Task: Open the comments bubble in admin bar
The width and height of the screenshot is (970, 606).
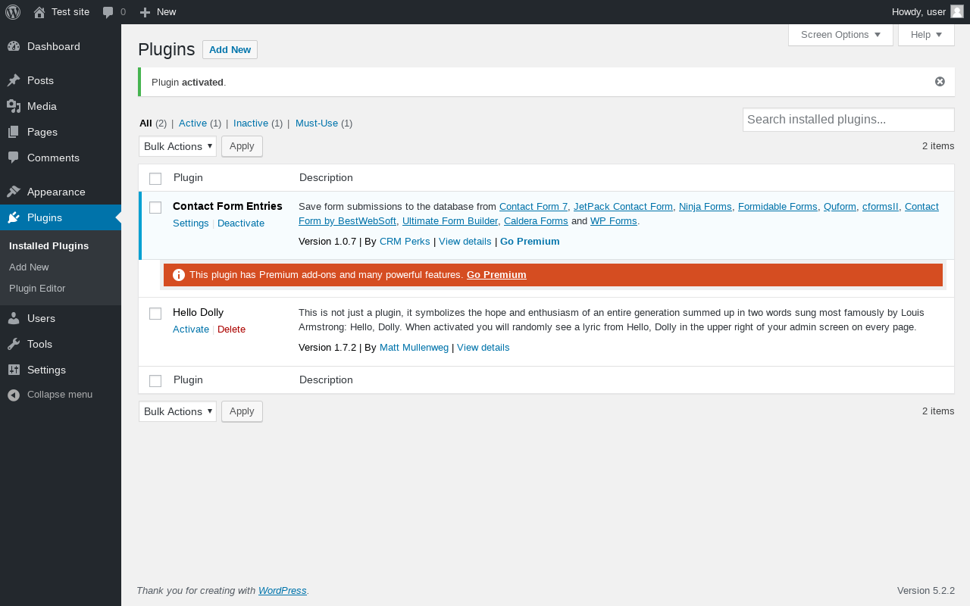Action: tap(108, 12)
